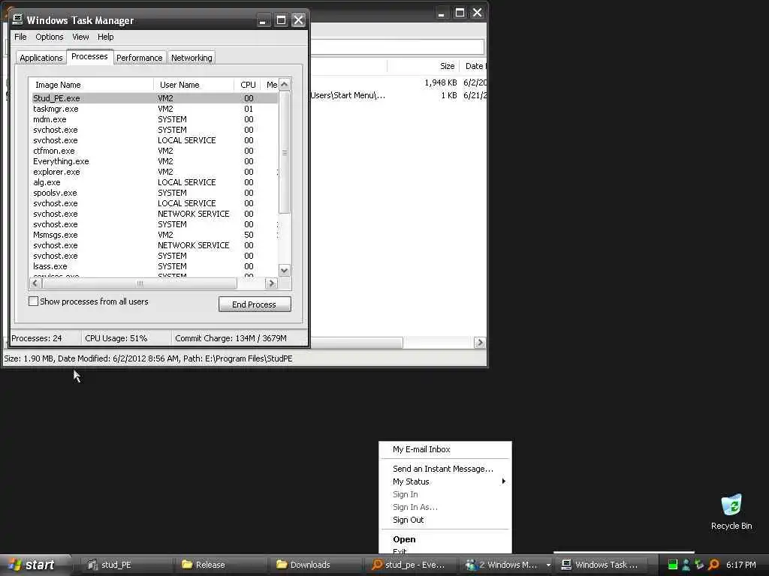
Task: Click the Users\Start Menu path entry
Action: [x=348, y=95]
